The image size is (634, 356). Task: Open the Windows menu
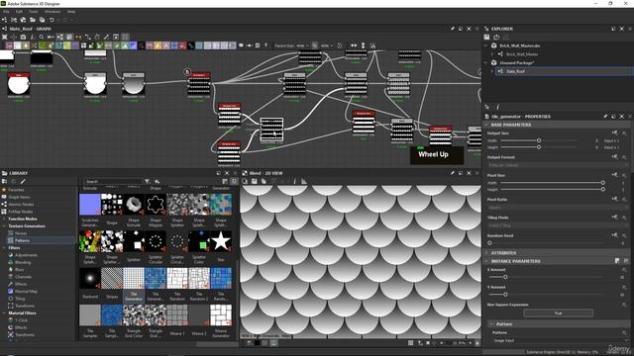53,12
